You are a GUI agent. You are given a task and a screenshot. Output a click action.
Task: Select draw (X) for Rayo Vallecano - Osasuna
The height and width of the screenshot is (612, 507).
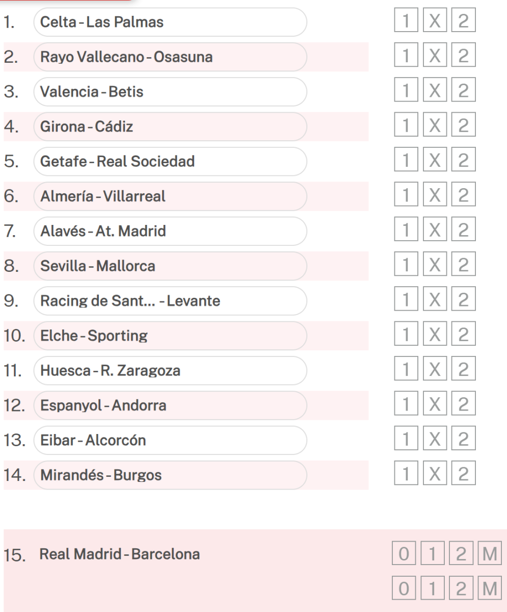tap(435, 58)
